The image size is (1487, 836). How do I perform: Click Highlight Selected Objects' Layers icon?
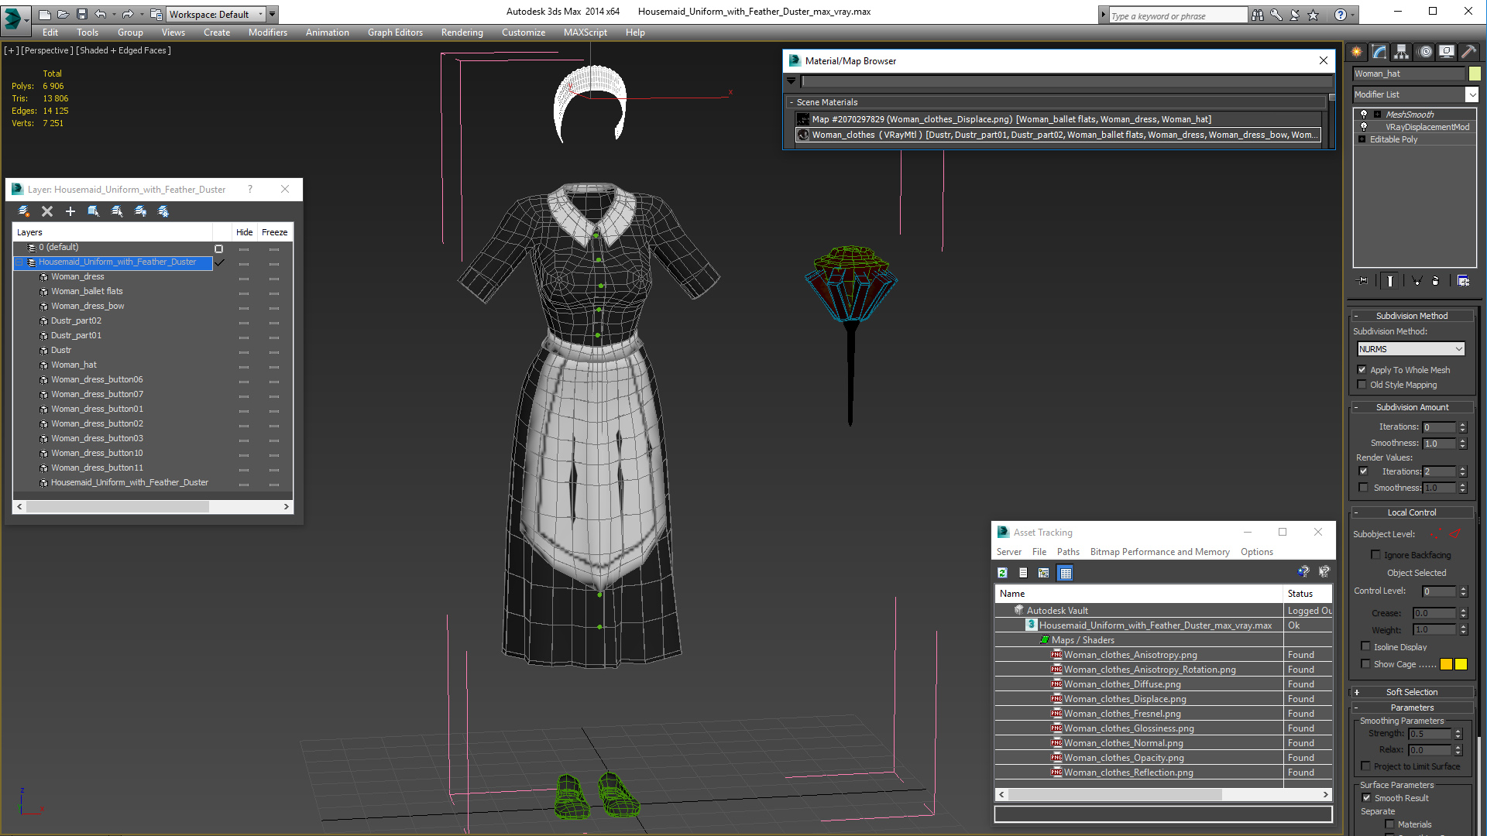click(117, 211)
